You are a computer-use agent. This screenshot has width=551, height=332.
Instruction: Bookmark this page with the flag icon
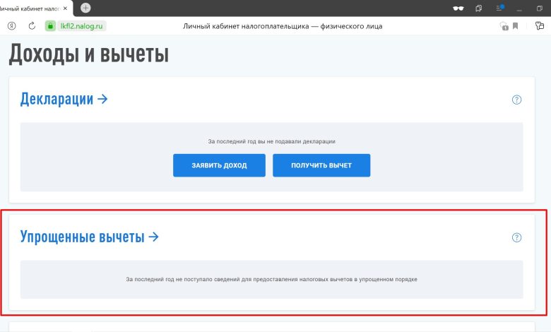click(x=516, y=26)
